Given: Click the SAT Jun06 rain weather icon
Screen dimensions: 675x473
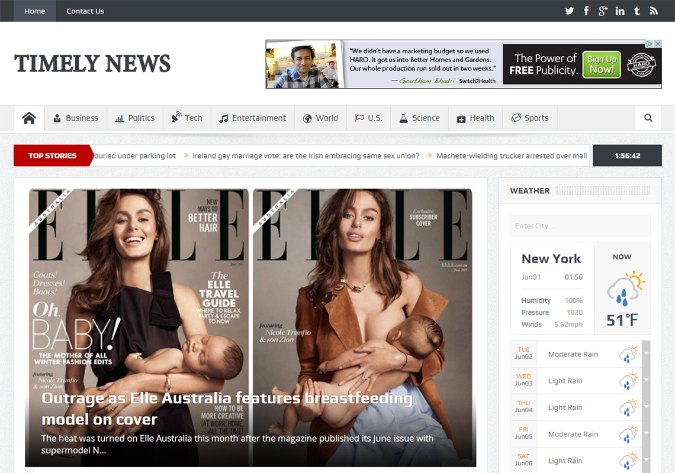Looking at the screenshot, I should pyautogui.click(x=628, y=461).
